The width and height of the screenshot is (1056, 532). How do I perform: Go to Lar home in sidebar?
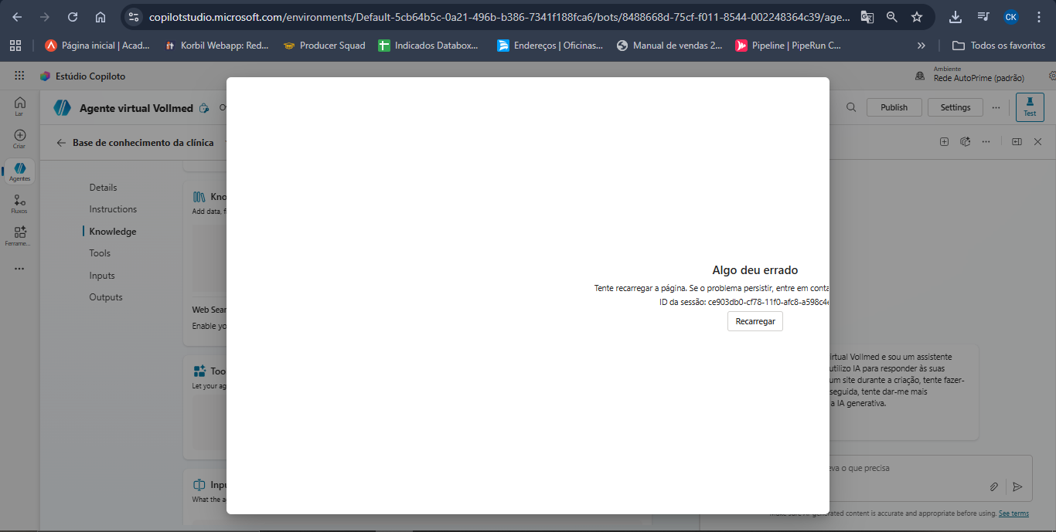click(19, 106)
